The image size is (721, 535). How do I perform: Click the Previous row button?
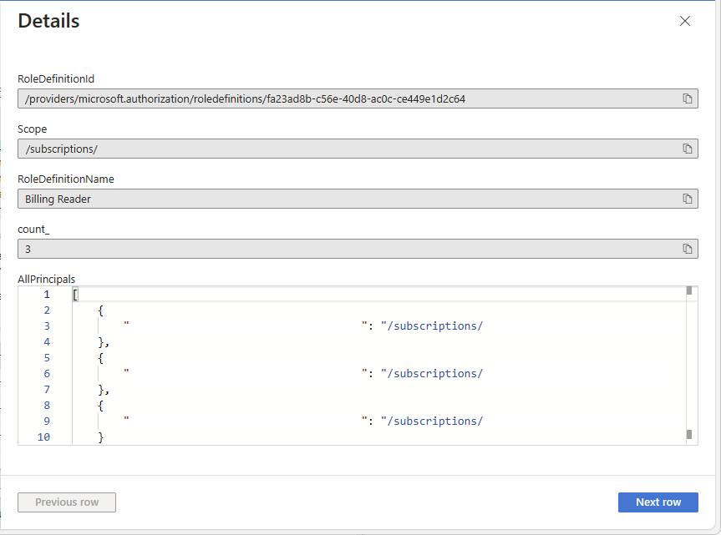[67, 502]
